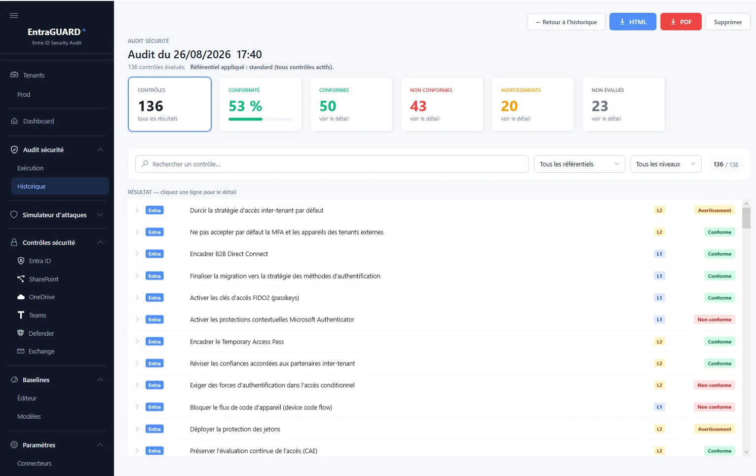Click the Defender shield icon
Viewport: 756px width, 476px height.
(x=21, y=333)
